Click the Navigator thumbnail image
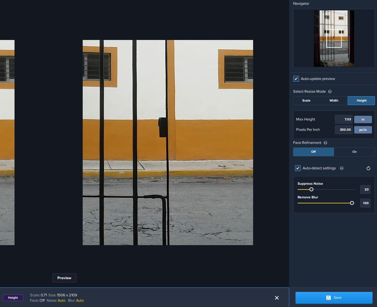377x307 pixels. [x=334, y=38]
